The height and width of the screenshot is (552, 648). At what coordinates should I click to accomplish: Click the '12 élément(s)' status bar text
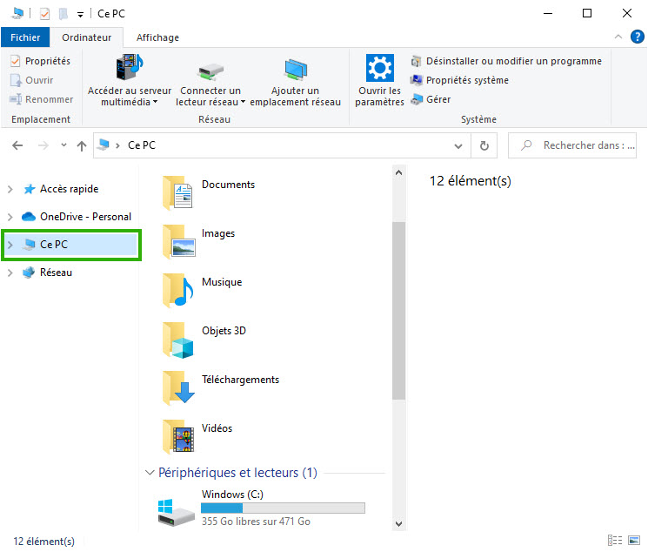pos(43,542)
